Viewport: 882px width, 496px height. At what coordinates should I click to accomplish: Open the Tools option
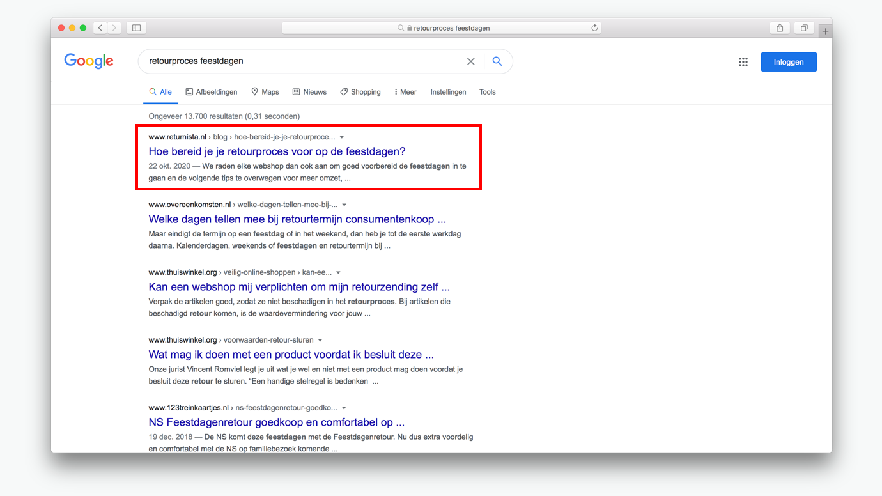pos(487,92)
